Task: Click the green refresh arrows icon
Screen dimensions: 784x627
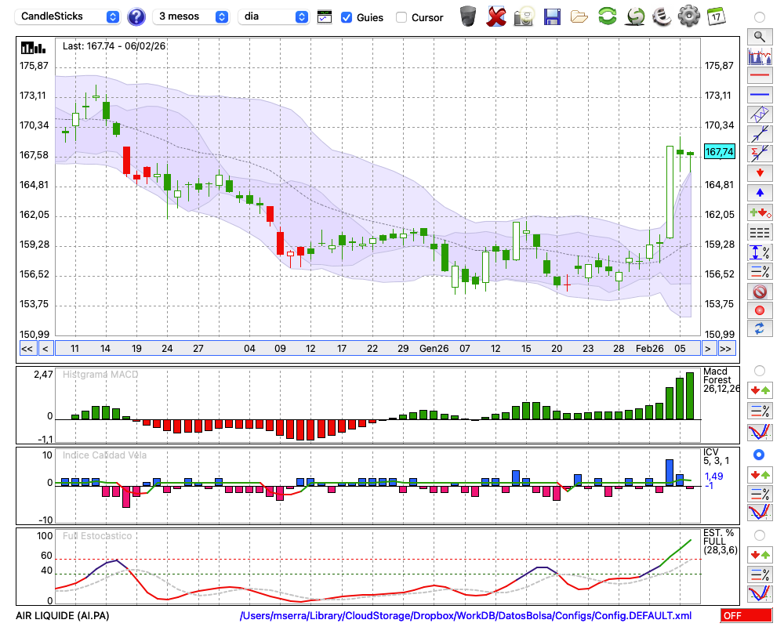Action: (x=607, y=16)
